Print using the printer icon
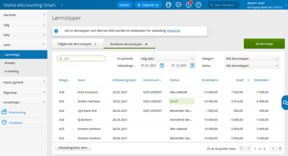This screenshot has width=288, height=156. pos(168,5)
